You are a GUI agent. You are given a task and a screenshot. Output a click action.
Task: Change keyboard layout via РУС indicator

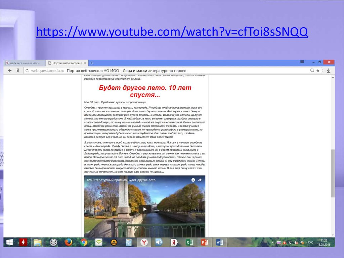tap(310, 242)
